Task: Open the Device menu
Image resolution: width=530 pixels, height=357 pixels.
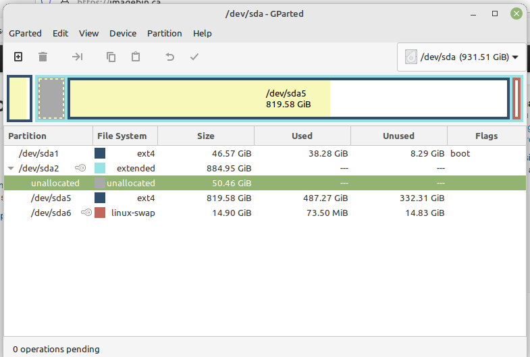Action: pos(123,34)
